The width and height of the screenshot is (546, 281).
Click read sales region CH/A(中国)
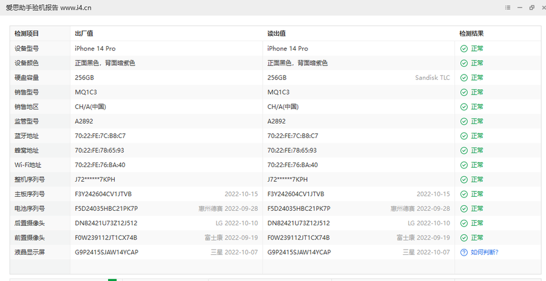283,107
